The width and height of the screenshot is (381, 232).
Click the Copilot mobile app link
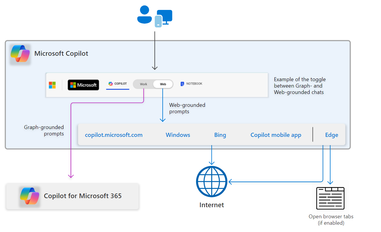click(x=276, y=135)
